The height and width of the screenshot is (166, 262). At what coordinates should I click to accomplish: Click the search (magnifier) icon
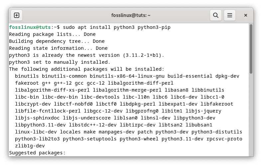pos(215,15)
